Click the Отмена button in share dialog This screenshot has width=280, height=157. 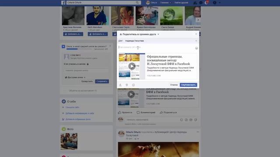[174, 85]
